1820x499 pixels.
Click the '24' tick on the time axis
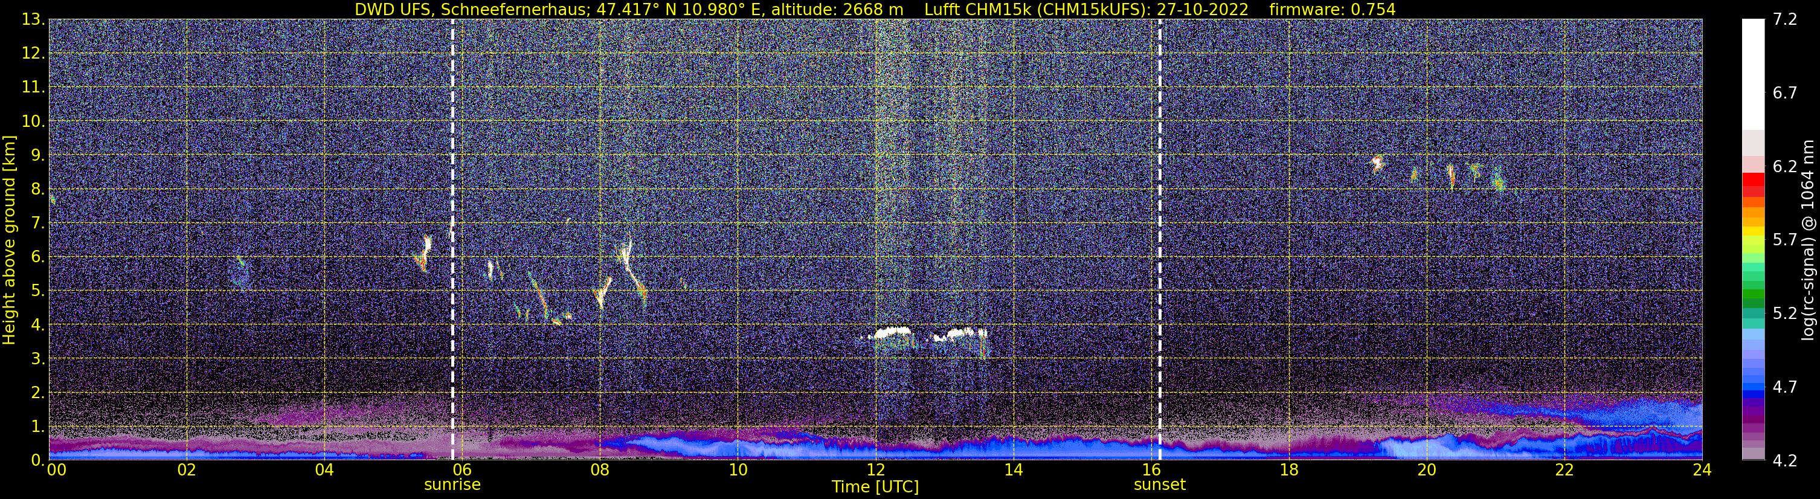pos(1702,470)
